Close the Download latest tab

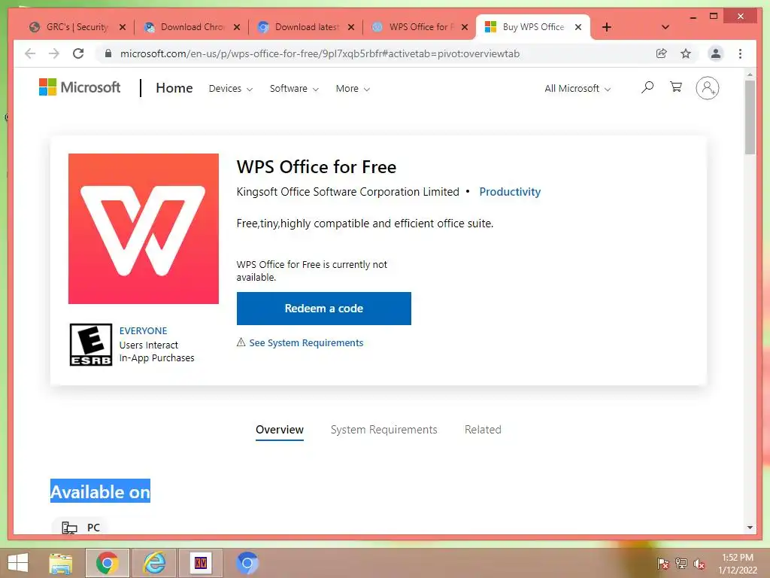pyautogui.click(x=350, y=27)
